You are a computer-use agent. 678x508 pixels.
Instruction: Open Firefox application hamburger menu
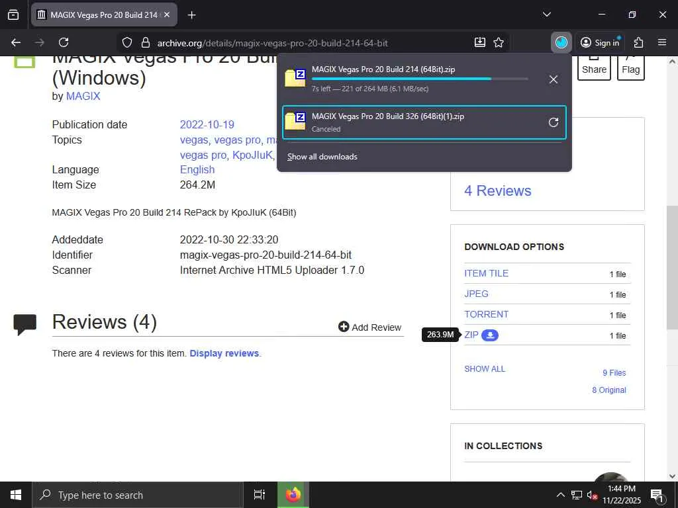pyautogui.click(x=661, y=42)
